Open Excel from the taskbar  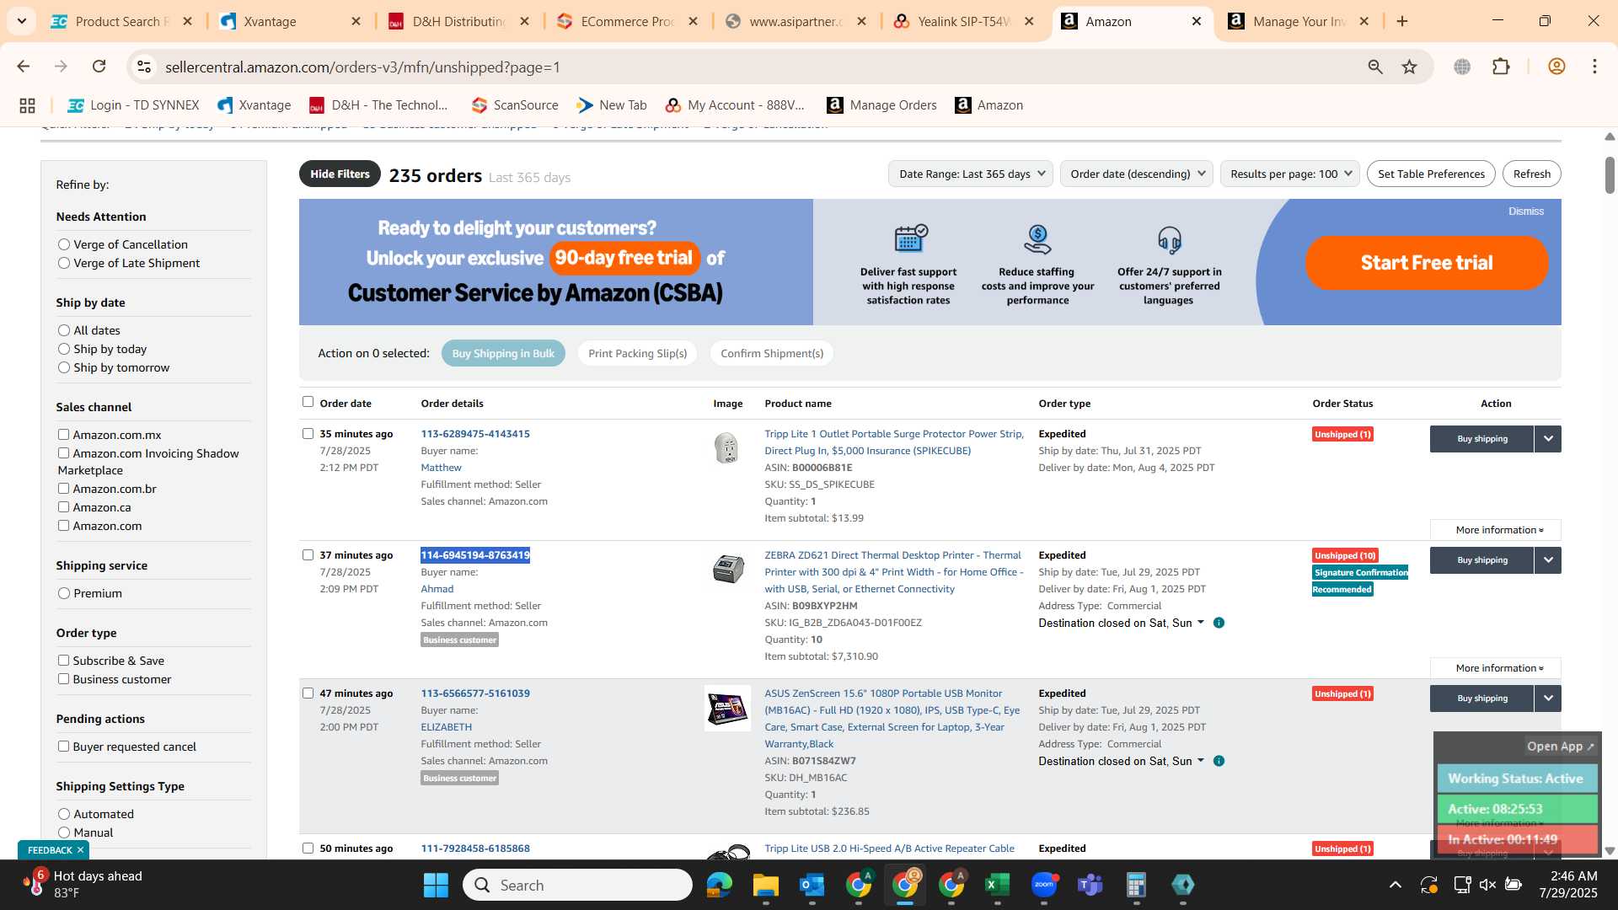click(997, 885)
